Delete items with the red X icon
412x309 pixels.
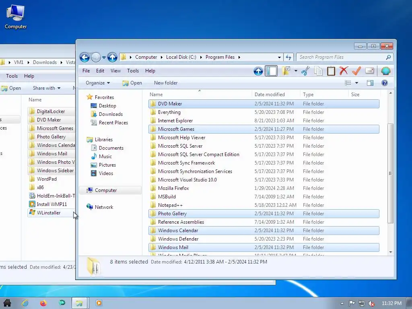344,71
